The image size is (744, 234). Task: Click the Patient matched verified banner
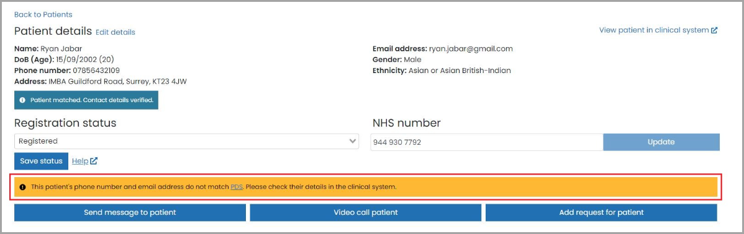pos(86,100)
